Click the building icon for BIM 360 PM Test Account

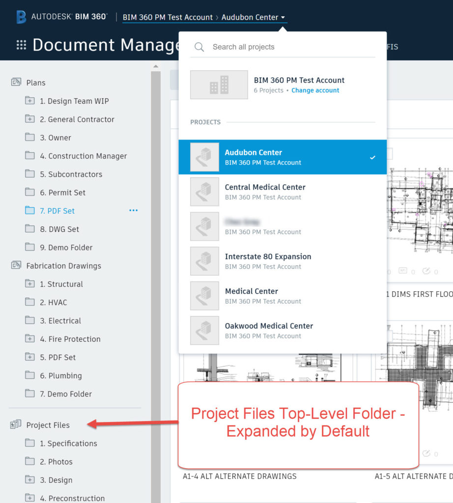(219, 84)
